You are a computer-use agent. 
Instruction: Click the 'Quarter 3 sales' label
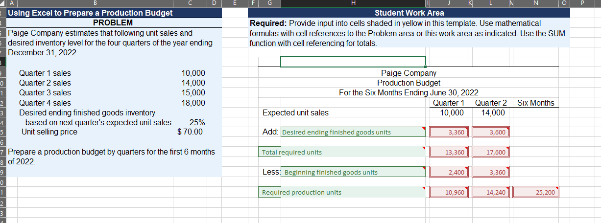pos(45,92)
